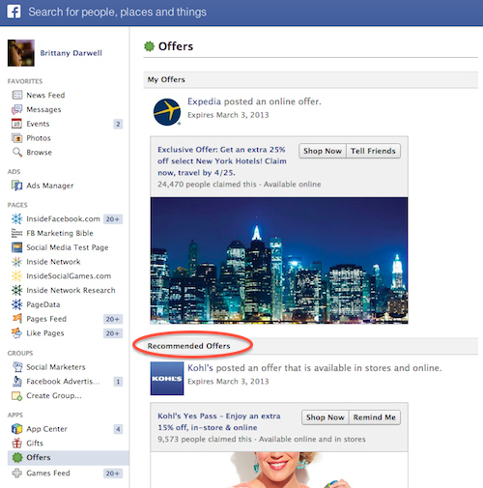
Task: Click the Remind Me button
Action: tap(375, 417)
